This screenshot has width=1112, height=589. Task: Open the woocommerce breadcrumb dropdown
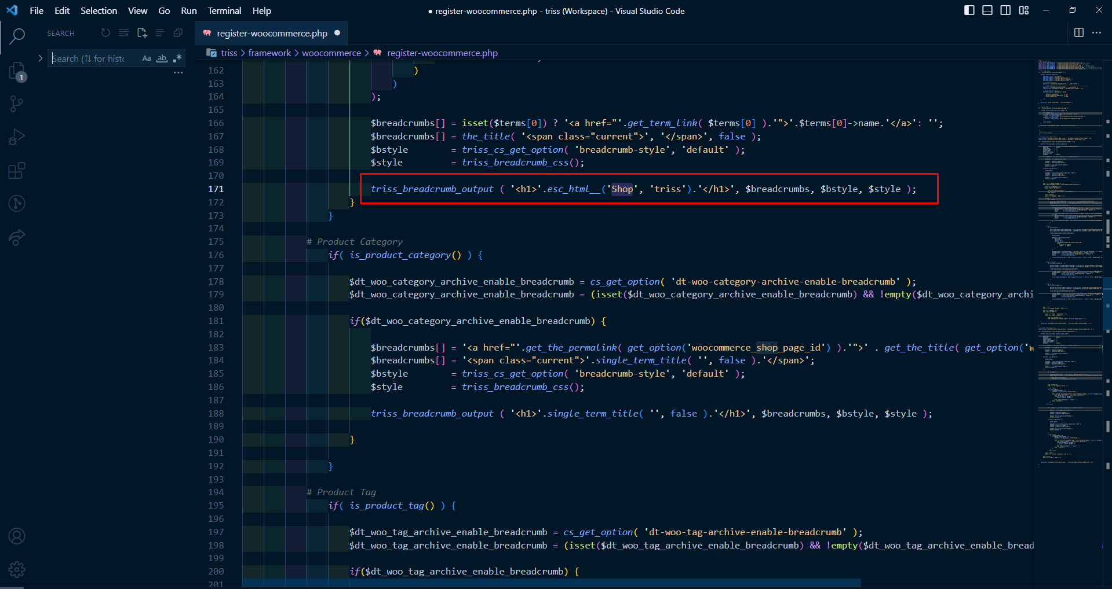(x=331, y=53)
